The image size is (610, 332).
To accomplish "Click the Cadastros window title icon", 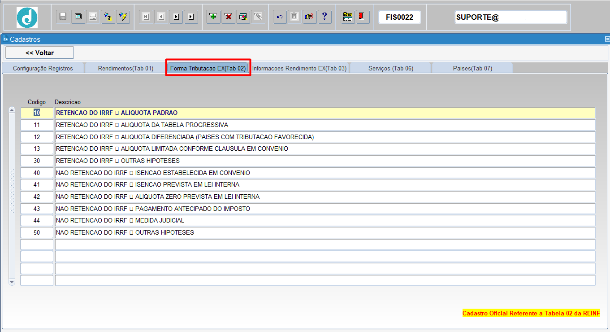I will (x=5, y=39).
